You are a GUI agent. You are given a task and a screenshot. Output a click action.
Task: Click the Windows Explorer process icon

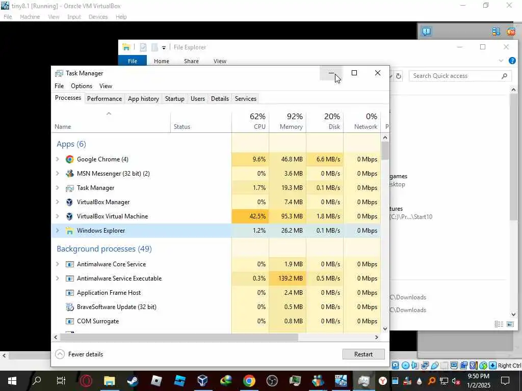pyautogui.click(x=69, y=231)
